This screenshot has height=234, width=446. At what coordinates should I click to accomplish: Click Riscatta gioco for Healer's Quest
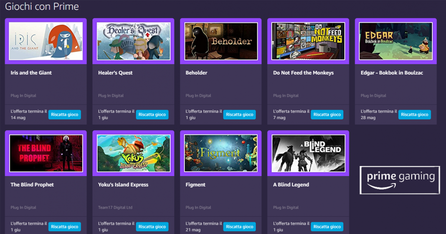point(152,114)
